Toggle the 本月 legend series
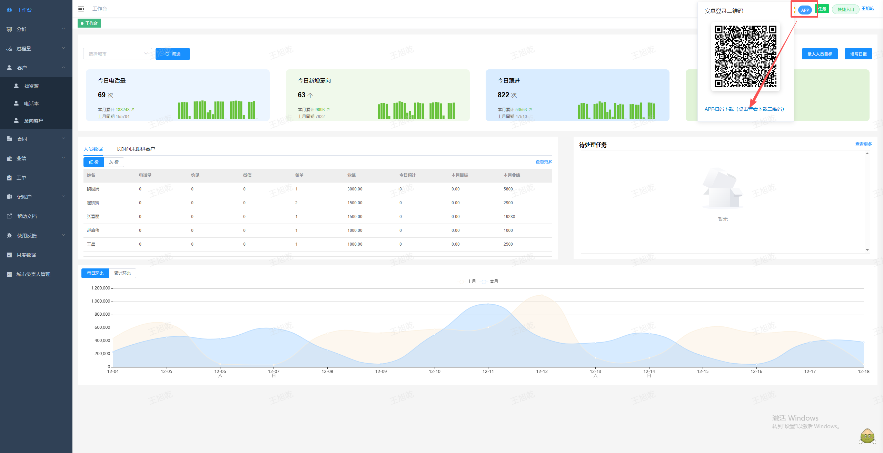Image resolution: width=883 pixels, height=453 pixels. click(x=489, y=282)
